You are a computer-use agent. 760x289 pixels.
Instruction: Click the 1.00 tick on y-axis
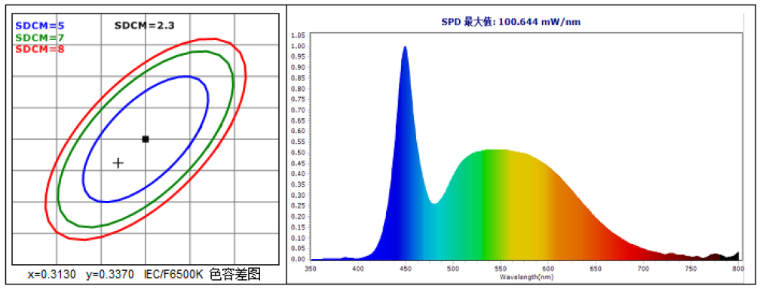click(299, 47)
